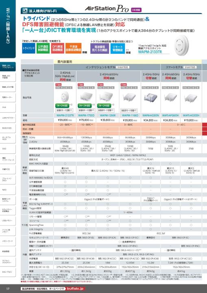This screenshot has width=207, height=293.
Task: Select the green 公平通信制御機能 badge
Action: pos(43,48)
